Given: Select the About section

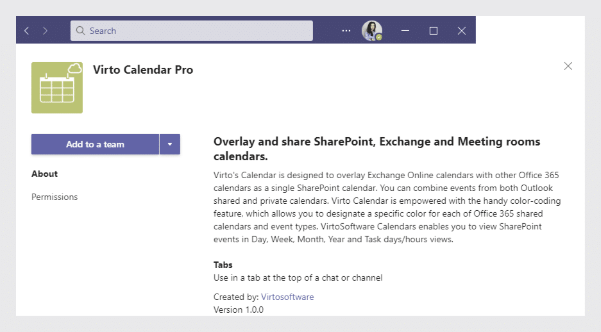Looking at the screenshot, I should pyautogui.click(x=44, y=174).
